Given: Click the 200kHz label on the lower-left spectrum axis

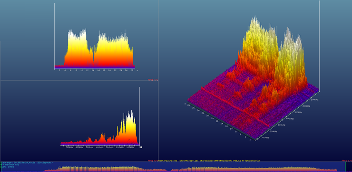Looking at the screenshot, I should coord(120,147).
